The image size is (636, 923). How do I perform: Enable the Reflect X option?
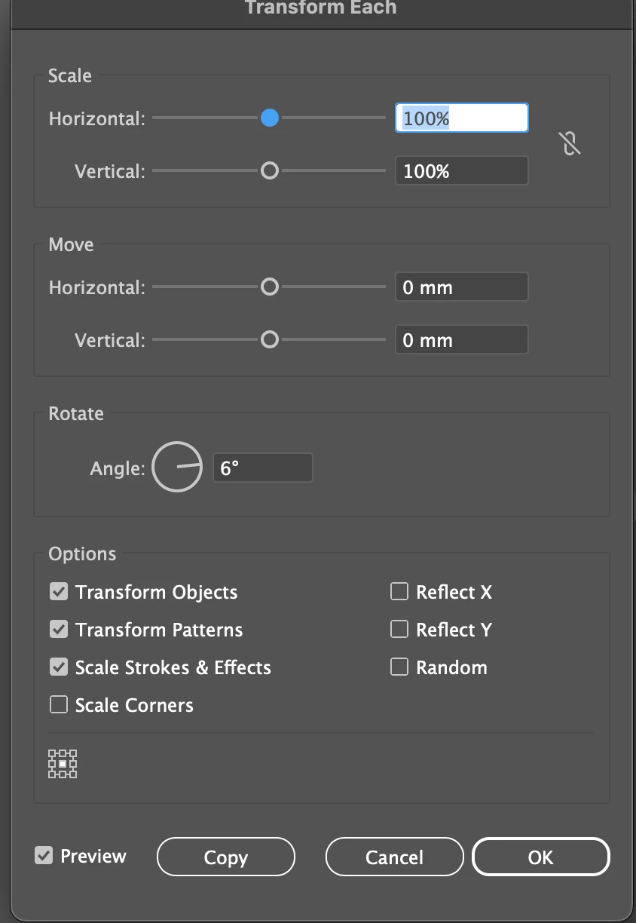399,592
